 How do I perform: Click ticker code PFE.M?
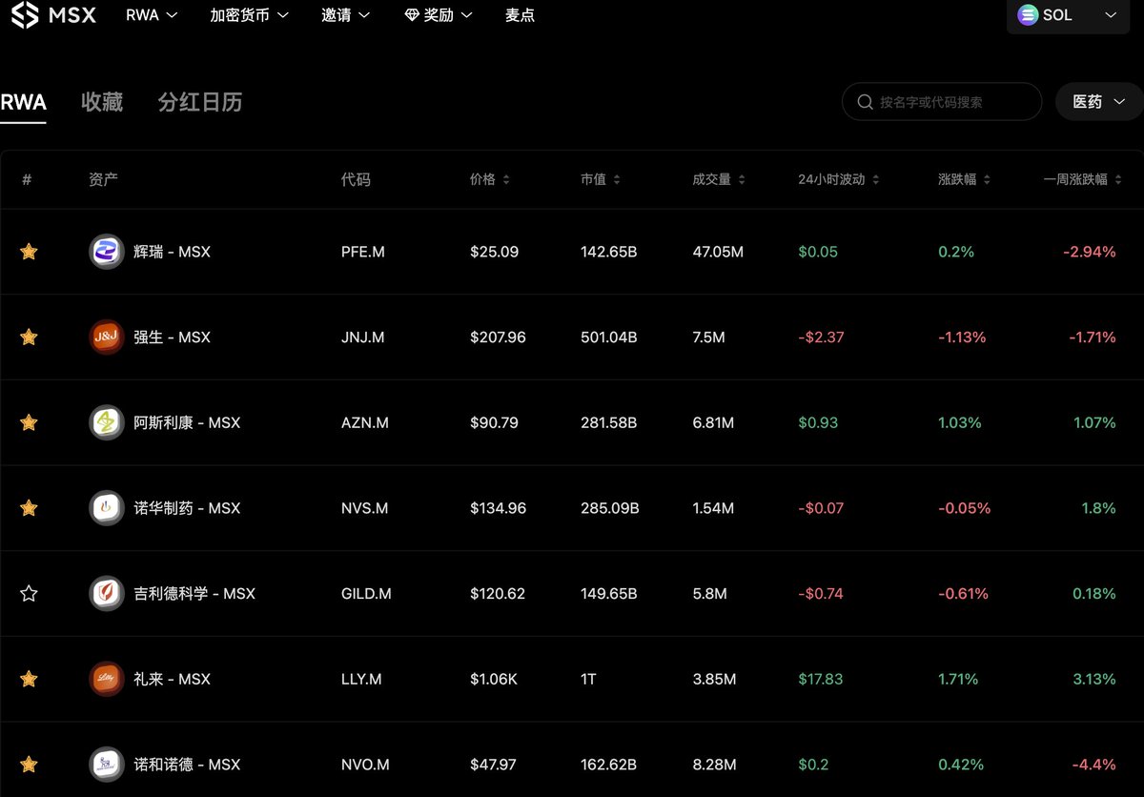click(363, 252)
